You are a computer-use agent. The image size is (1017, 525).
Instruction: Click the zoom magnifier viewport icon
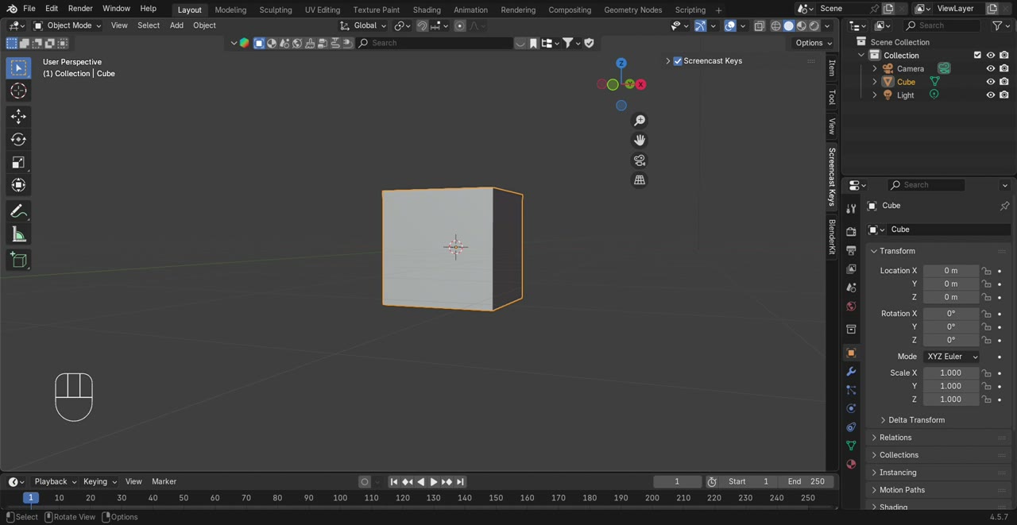640,121
